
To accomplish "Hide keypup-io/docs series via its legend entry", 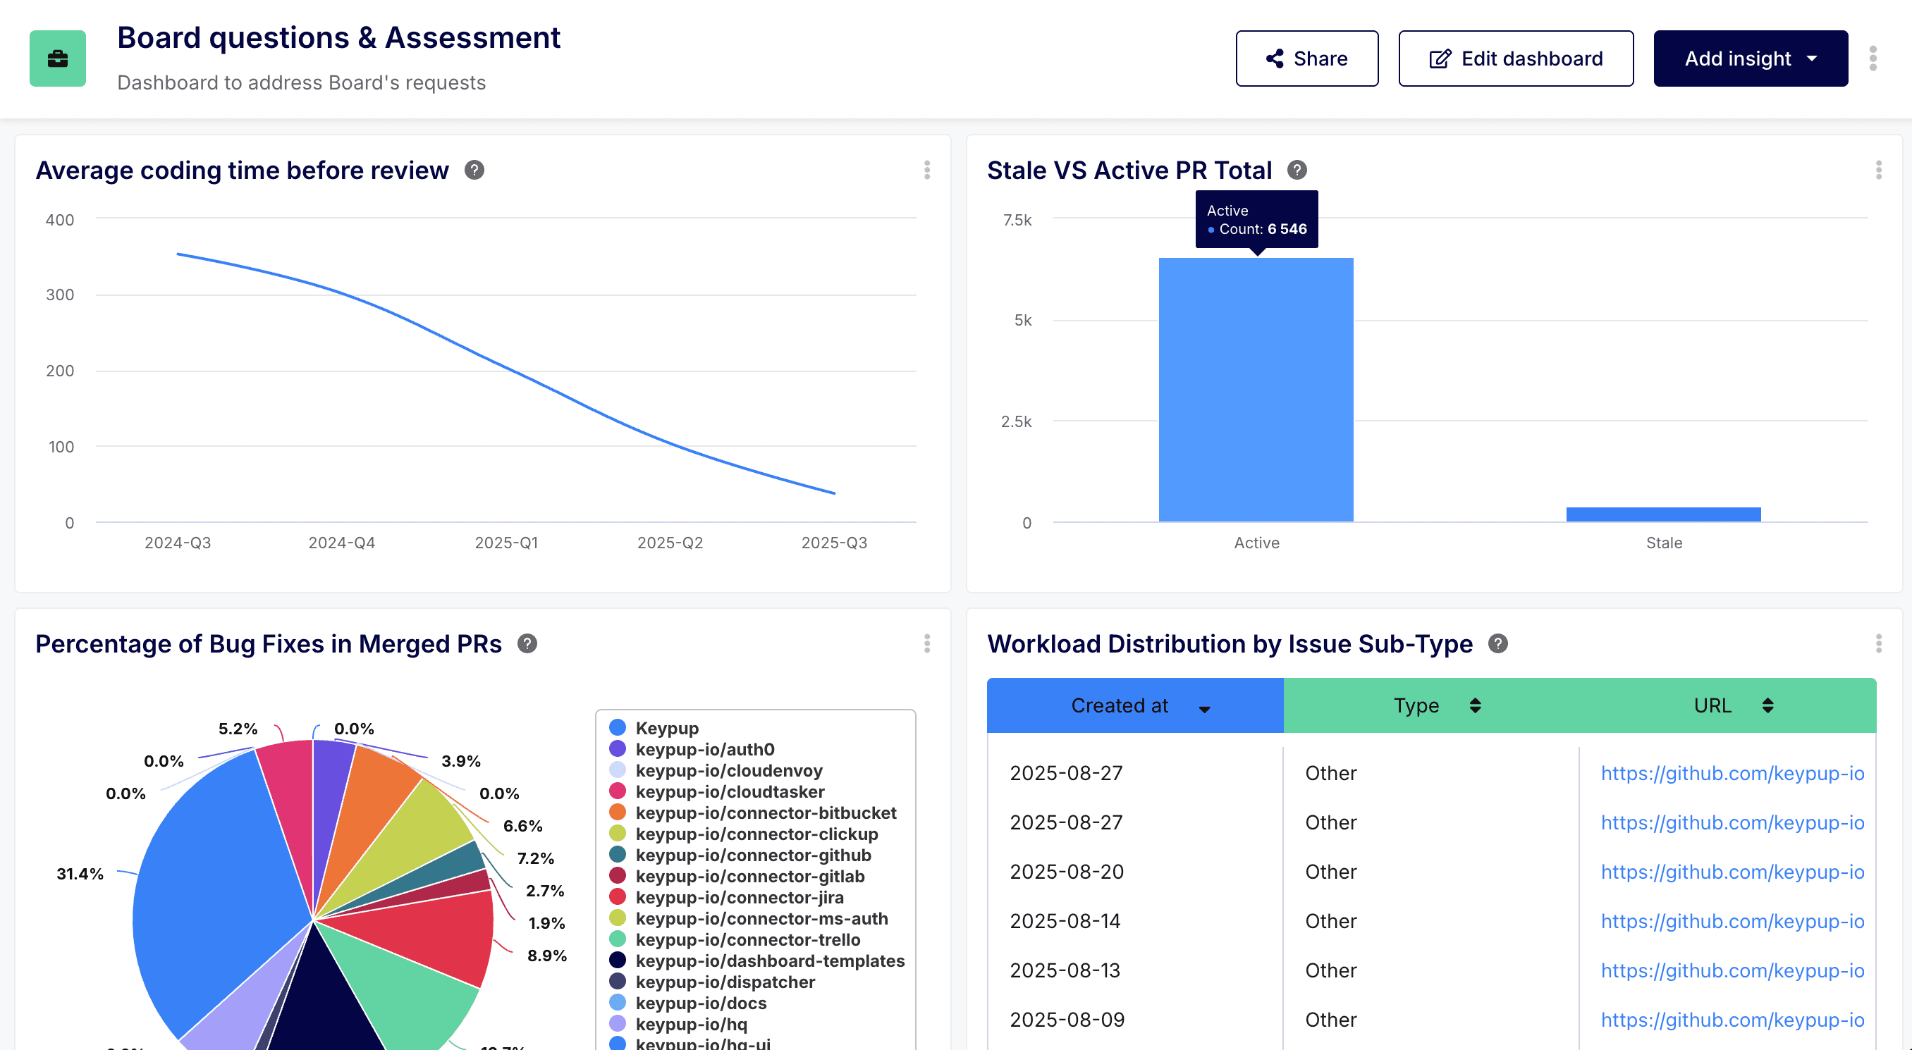I will (701, 1003).
